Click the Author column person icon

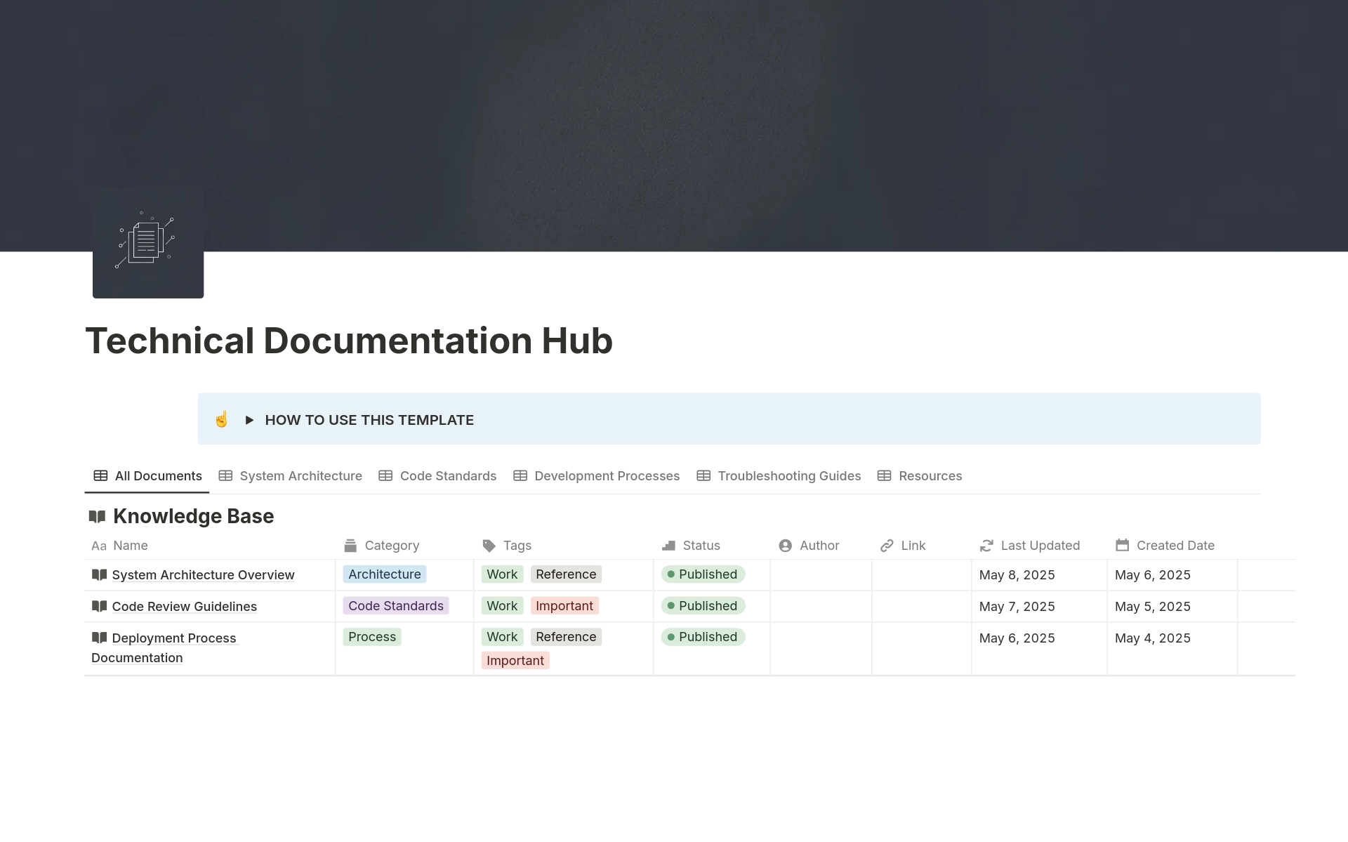pos(785,546)
